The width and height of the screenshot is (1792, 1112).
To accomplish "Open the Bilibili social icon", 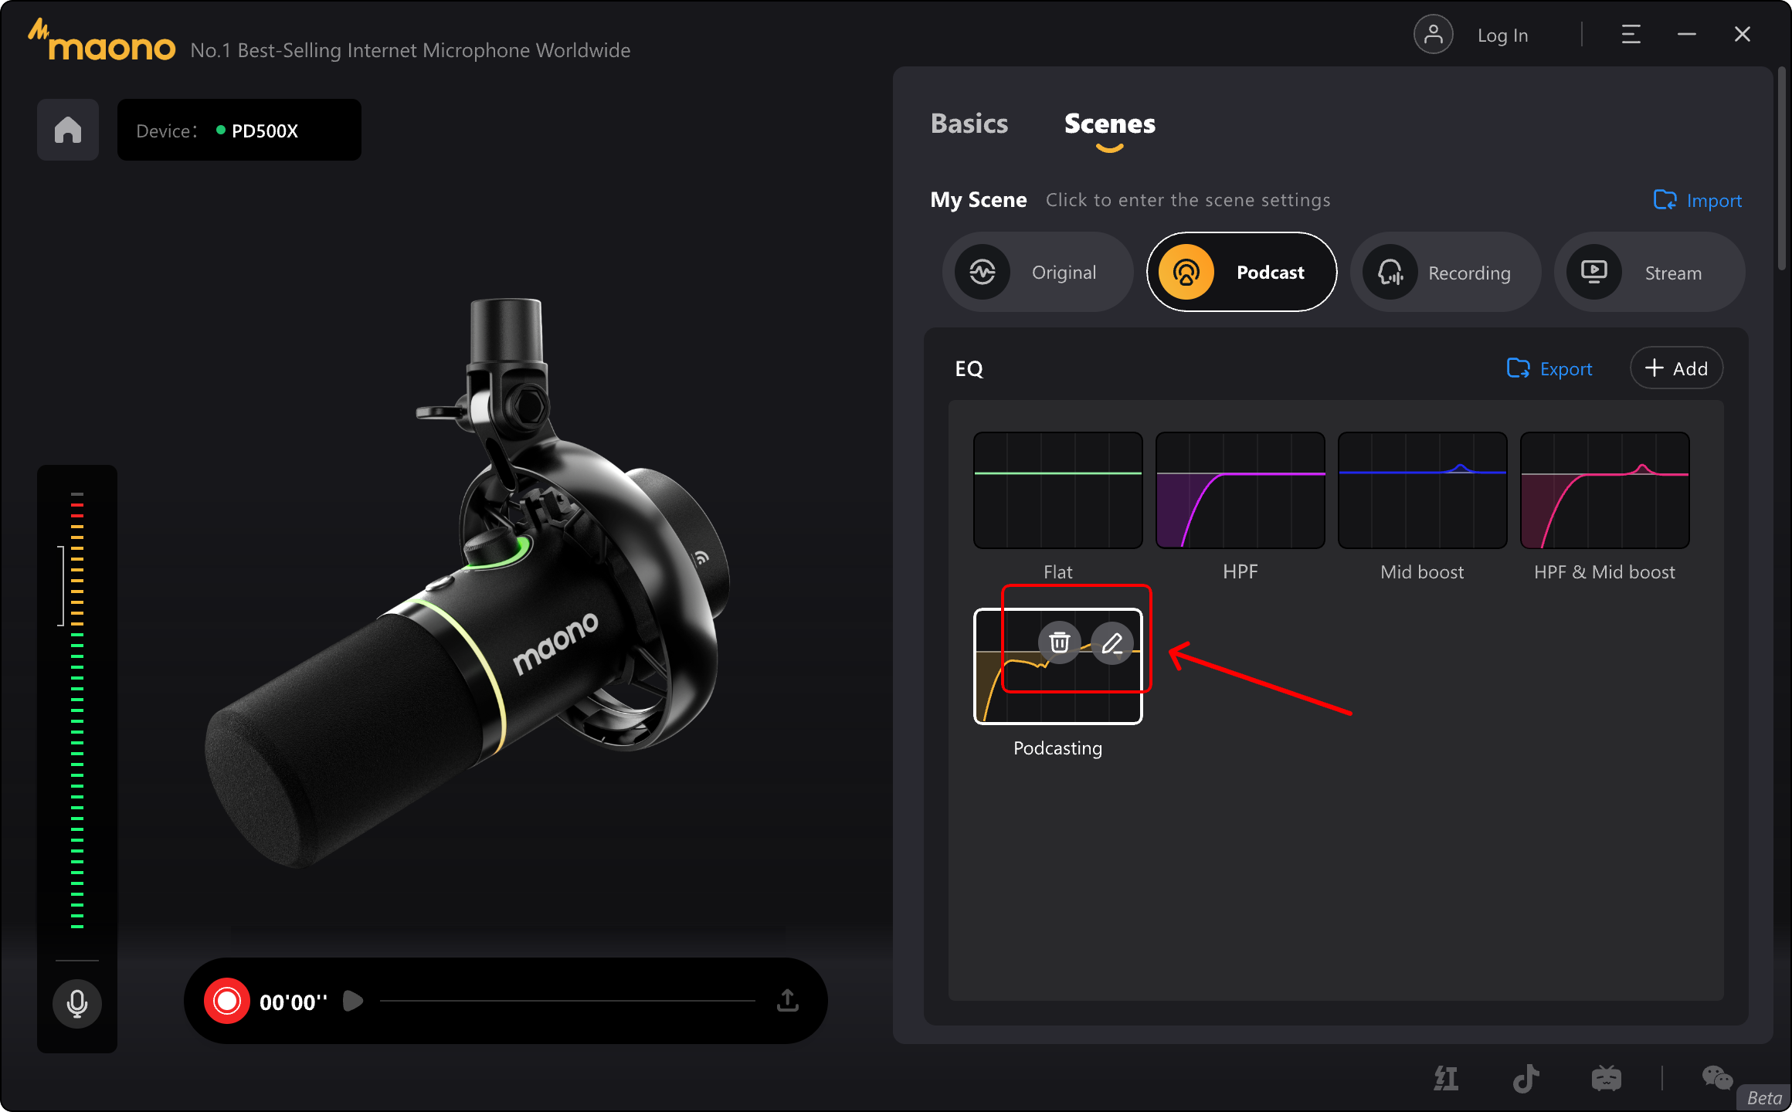I will (x=1607, y=1078).
